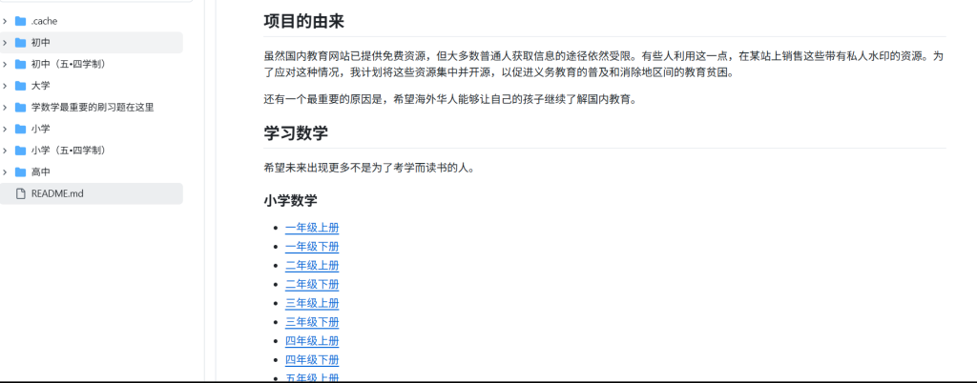977x383 pixels.
Task: Click the 小学 folder icon
Action: [21, 129]
